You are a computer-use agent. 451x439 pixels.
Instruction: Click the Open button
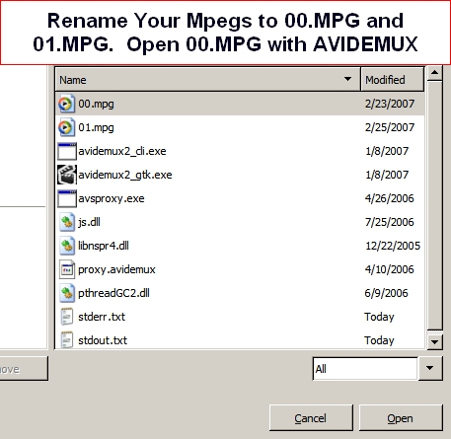(x=401, y=418)
